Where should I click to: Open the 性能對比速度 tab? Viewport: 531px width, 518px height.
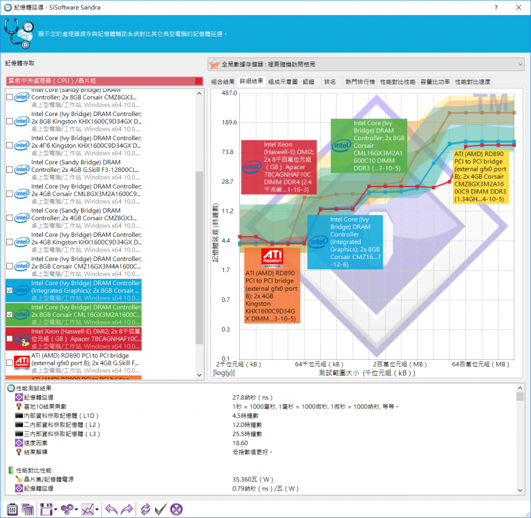click(472, 81)
